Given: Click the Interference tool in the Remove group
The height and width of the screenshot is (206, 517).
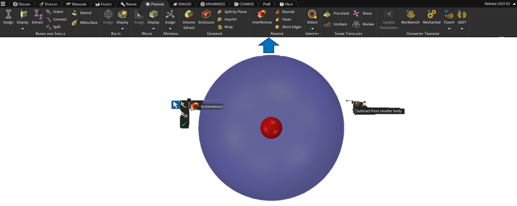Looking at the screenshot, I should 262,17.
